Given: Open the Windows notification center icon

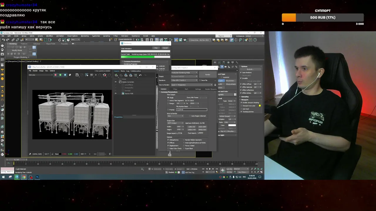Looking at the screenshot, I should click(x=260, y=177).
